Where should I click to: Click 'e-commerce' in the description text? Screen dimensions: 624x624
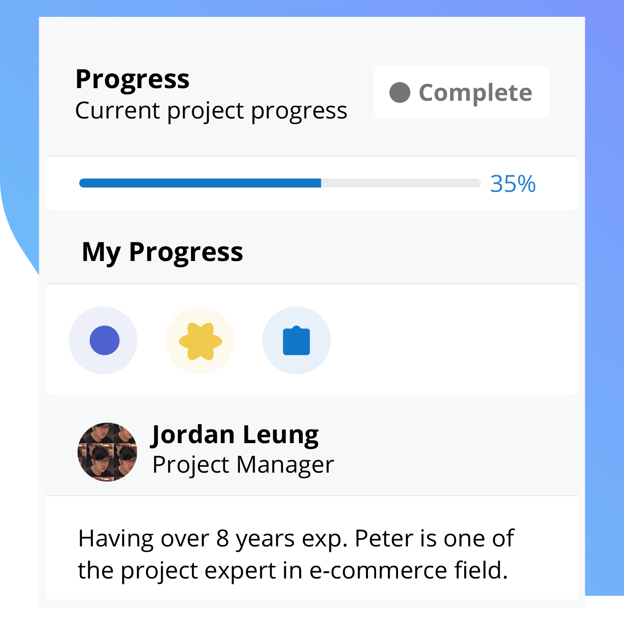pyautogui.click(x=378, y=570)
